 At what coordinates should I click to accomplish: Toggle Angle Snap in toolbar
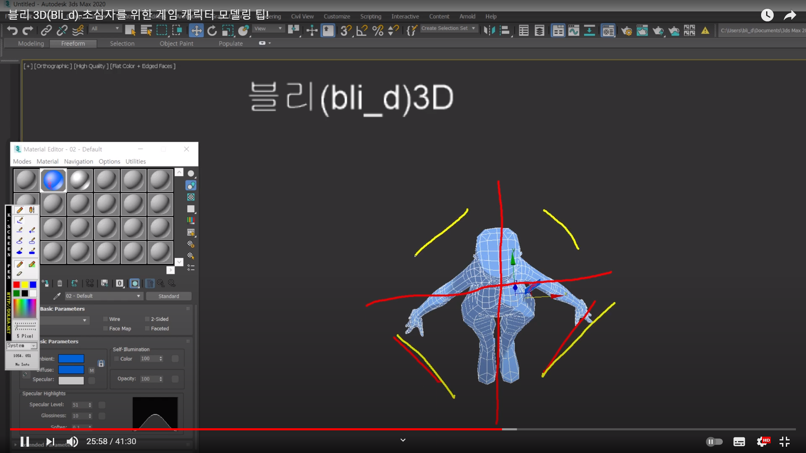(x=361, y=30)
